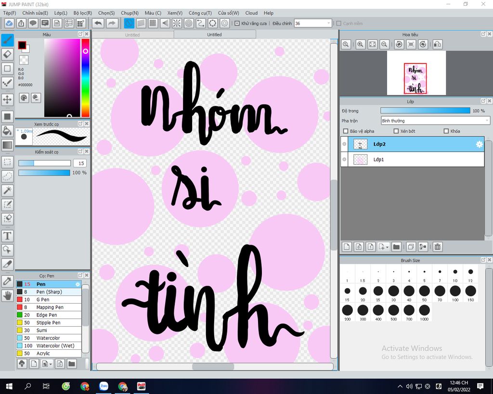Click the navigator canvas thumbnail
The image size is (493, 394).
pos(415,78)
